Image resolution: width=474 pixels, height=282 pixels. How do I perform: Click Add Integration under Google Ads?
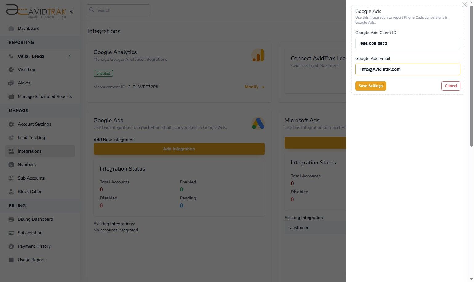pyautogui.click(x=179, y=149)
